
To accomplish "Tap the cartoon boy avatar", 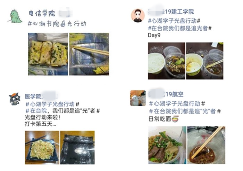I will click(x=137, y=16).
